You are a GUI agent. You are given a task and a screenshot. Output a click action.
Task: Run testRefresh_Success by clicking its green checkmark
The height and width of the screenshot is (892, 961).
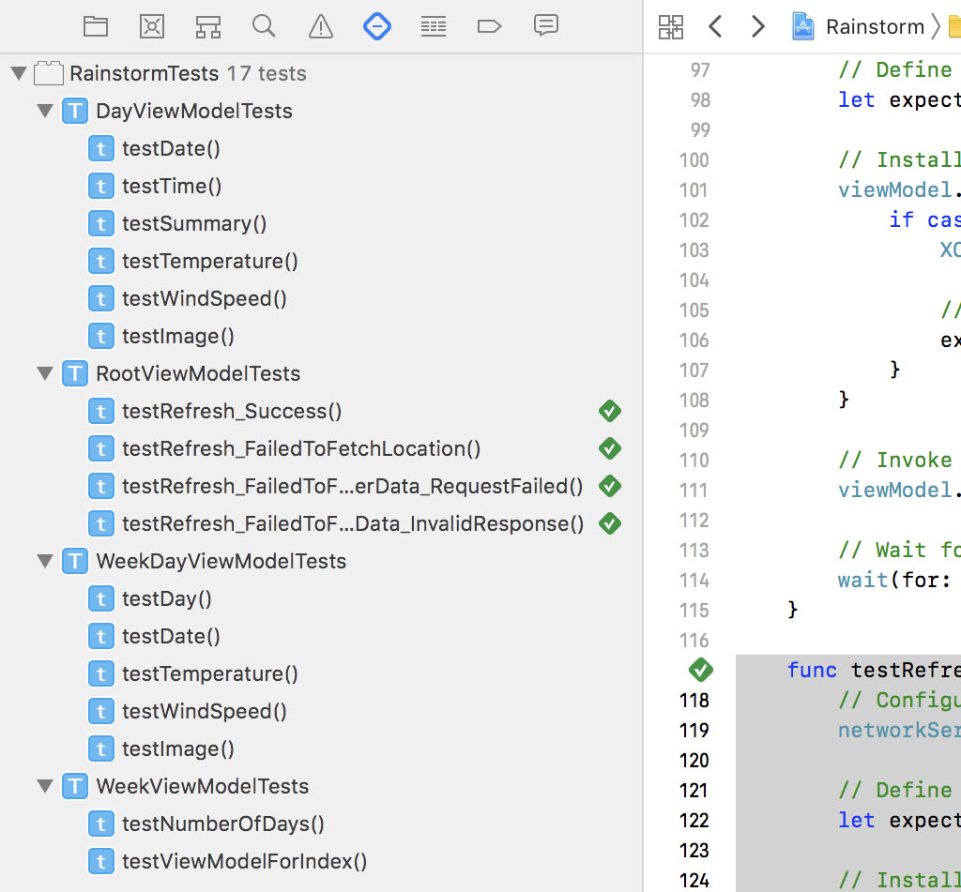(x=609, y=411)
